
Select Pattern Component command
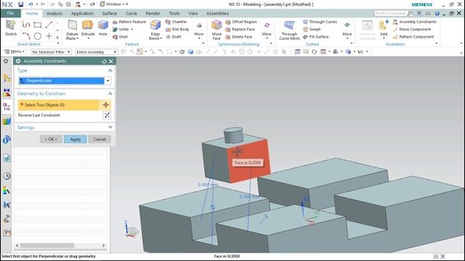click(x=413, y=37)
